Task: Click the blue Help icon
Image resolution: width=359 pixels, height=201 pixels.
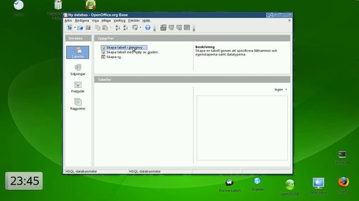Action: click(148, 28)
